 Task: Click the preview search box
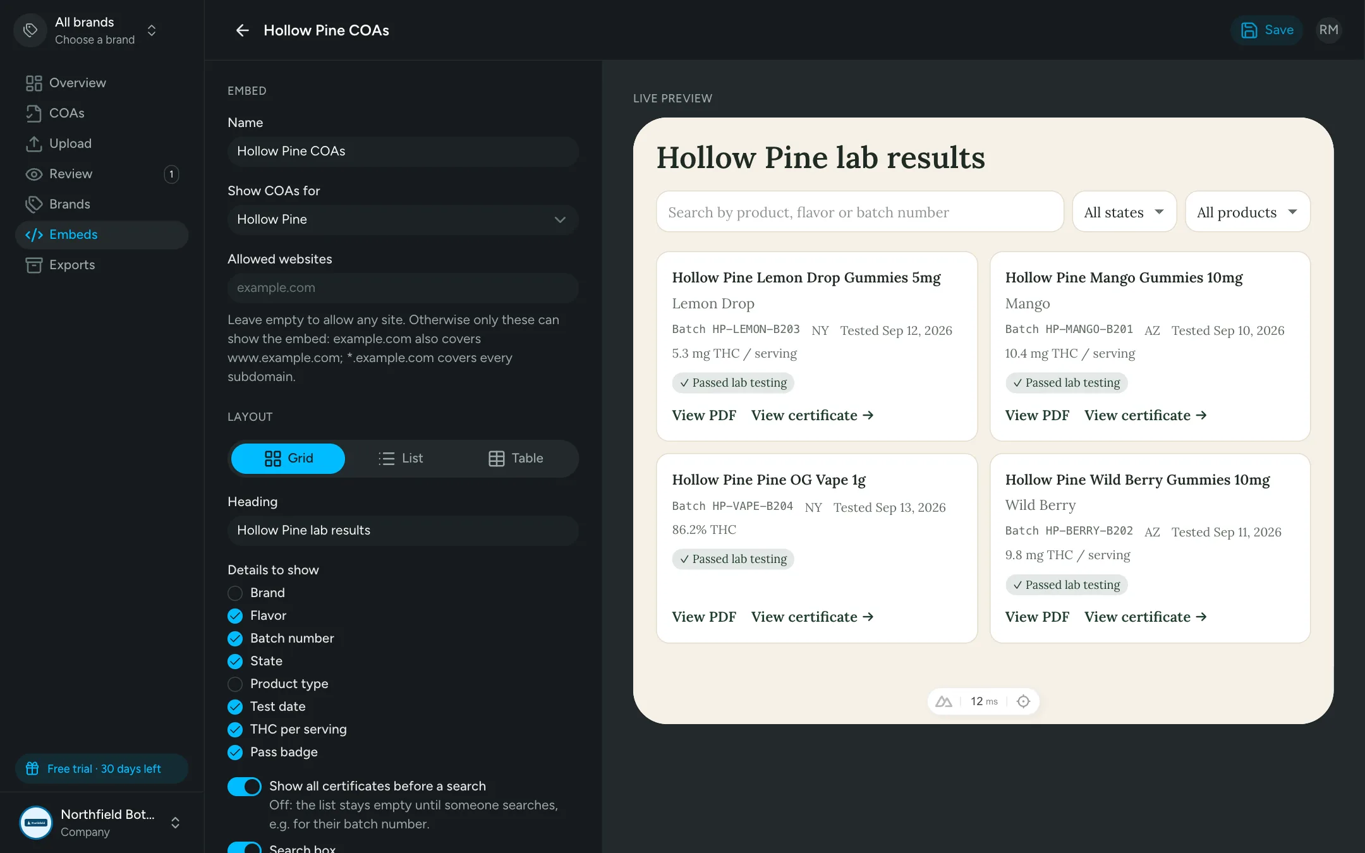point(859,212)
